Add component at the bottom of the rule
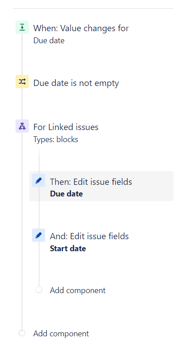Image resolution: width=181 pixels, height=355 pixels. tap(61, 334)
